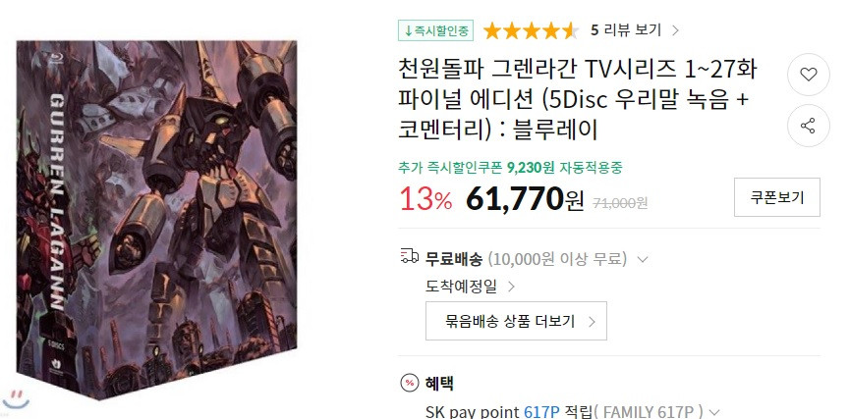Viewport: 849px width, 419px height.
Task: Expand the 무료배송 shipping details chevron
Action: [x=643, y=259]
